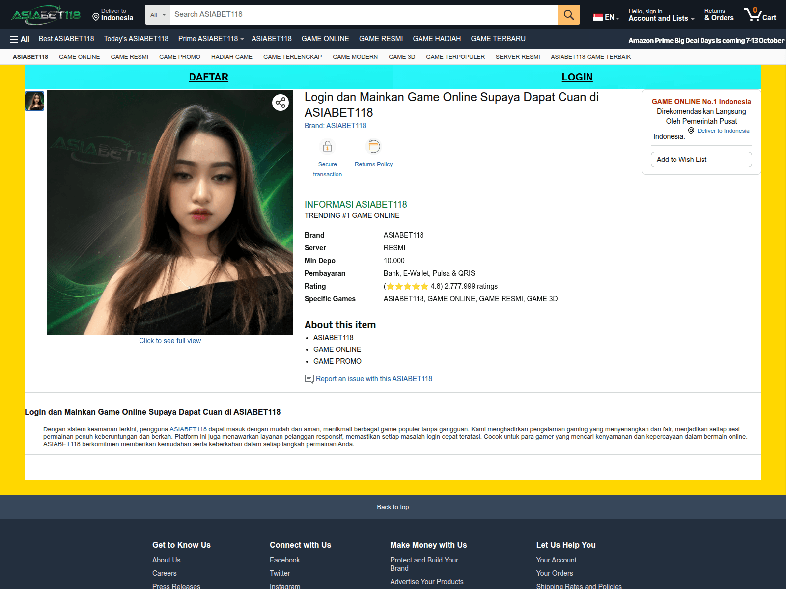
Task: Open GAME HADIAH nav item
Action: pyautogui.click(x=437, y=39)
